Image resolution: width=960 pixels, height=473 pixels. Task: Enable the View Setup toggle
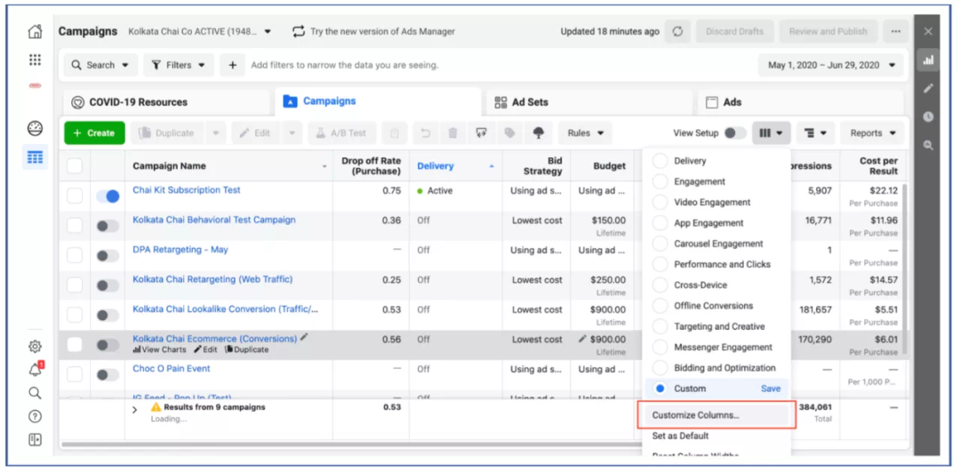click(x=734, y=133)
